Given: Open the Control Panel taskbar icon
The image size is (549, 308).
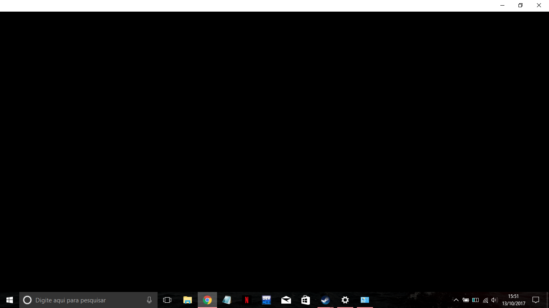Looking at the screenshot, I should coord(365,300).
